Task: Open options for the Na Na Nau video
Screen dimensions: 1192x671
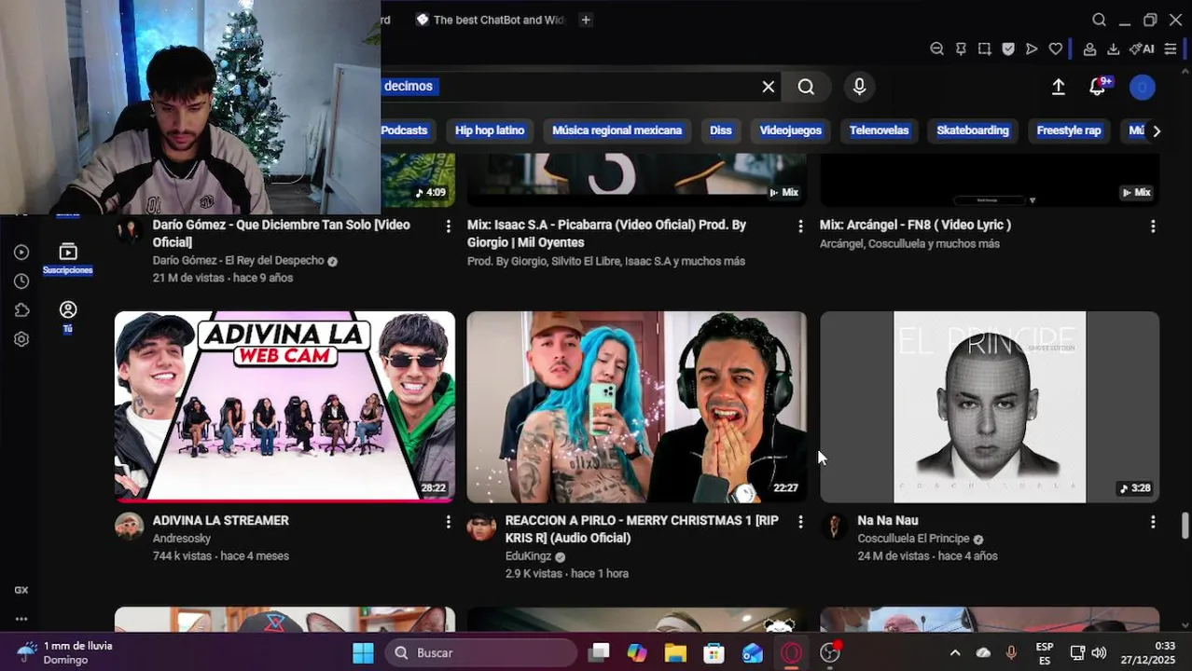Action: pos(1153,522)
